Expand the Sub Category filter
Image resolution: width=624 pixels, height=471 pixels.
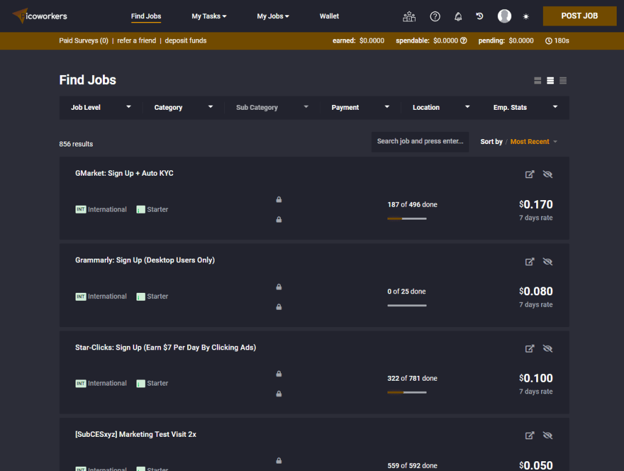[272, 107]
